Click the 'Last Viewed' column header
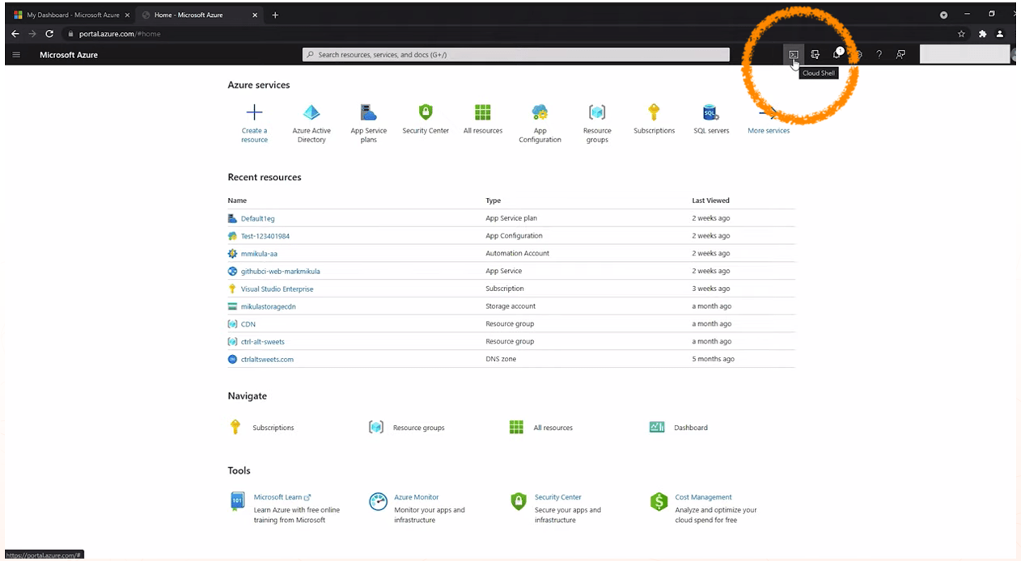Viewport: 1021px width, 561px height. tap(711, 200)
